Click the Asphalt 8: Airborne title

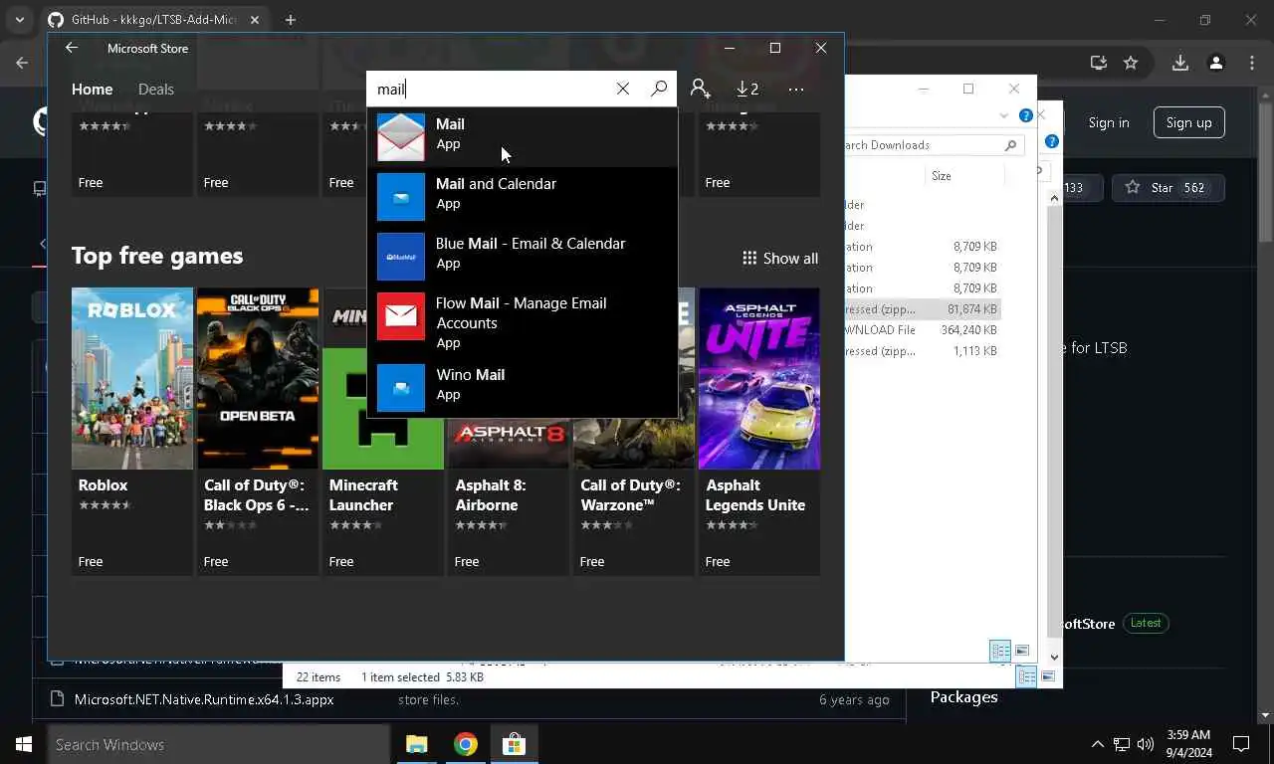(x=491, y=494)
